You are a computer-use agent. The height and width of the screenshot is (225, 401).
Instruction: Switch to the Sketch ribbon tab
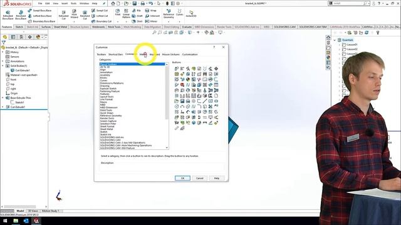tap(19, 27)
